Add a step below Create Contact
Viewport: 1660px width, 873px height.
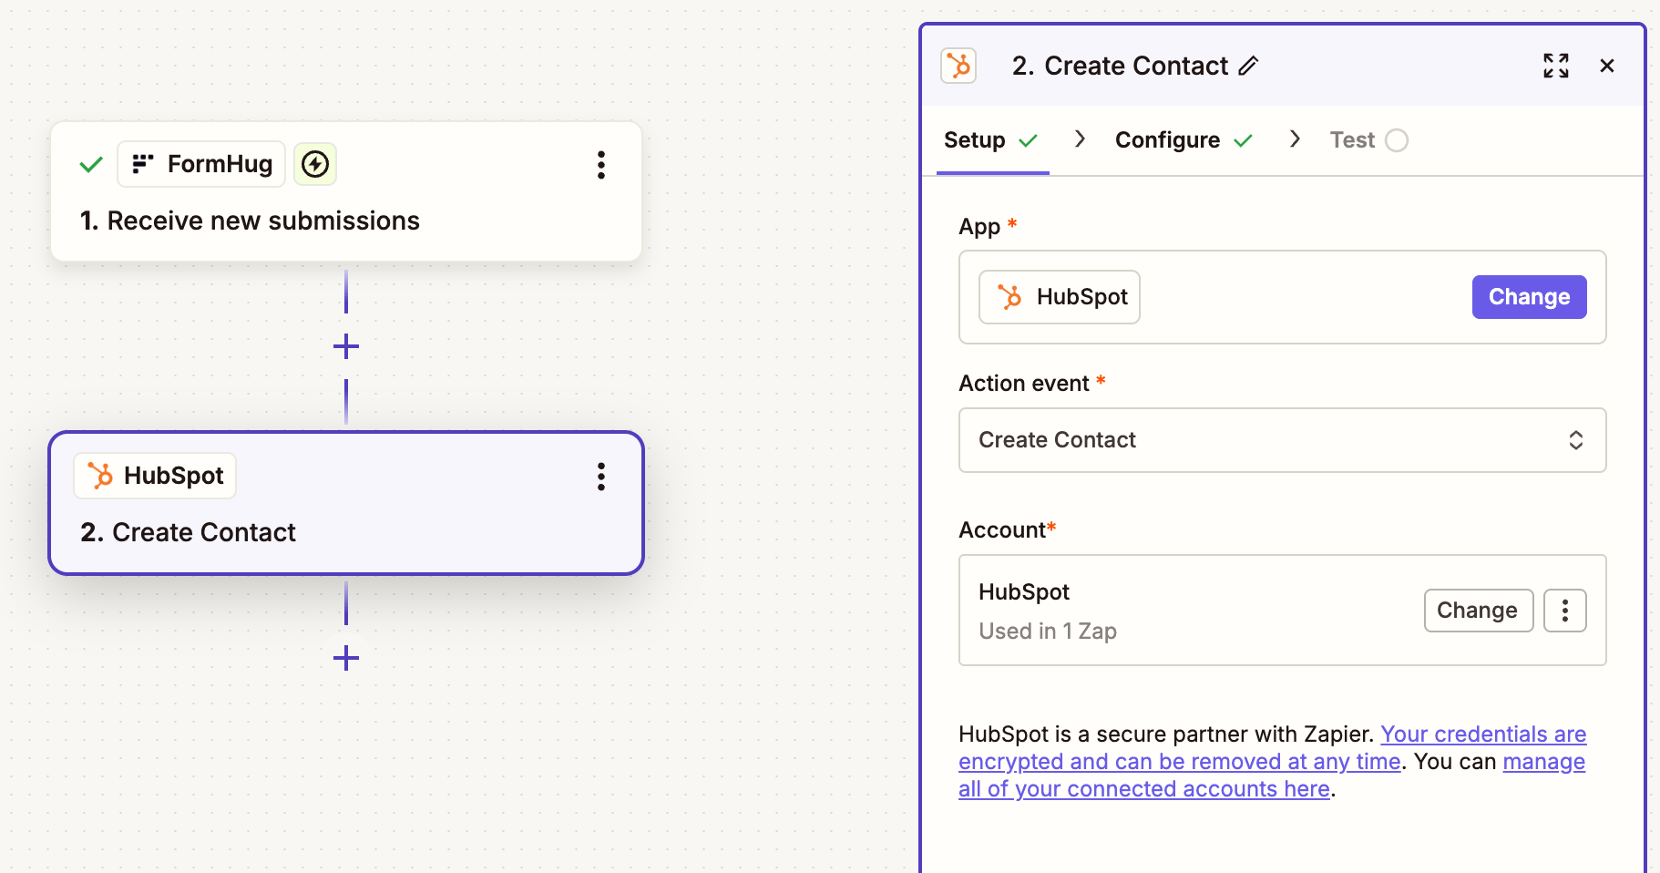coord(346,658)
